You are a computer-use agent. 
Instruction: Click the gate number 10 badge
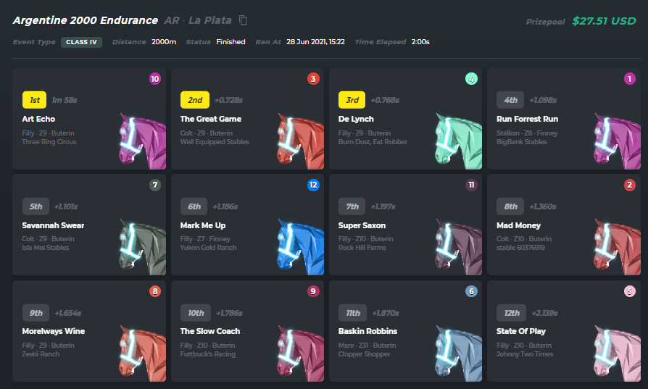coord(154,79)
